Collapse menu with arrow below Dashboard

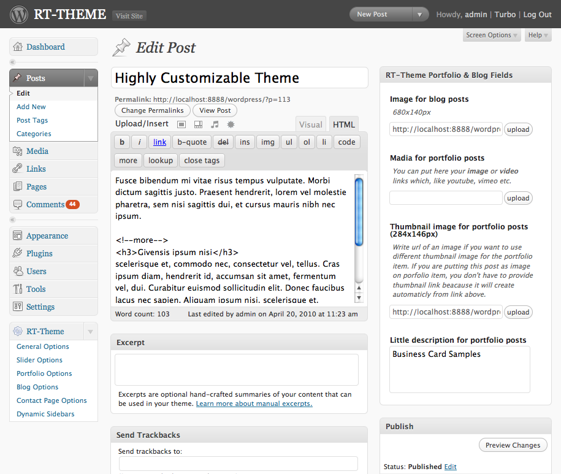coord(12,63)
